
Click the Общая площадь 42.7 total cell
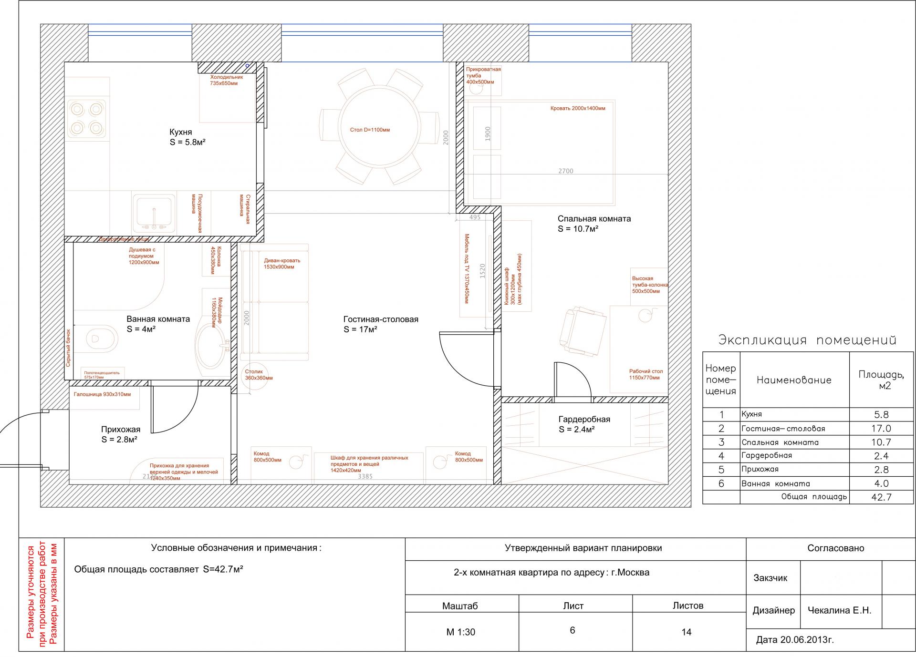tap(881, 497)
